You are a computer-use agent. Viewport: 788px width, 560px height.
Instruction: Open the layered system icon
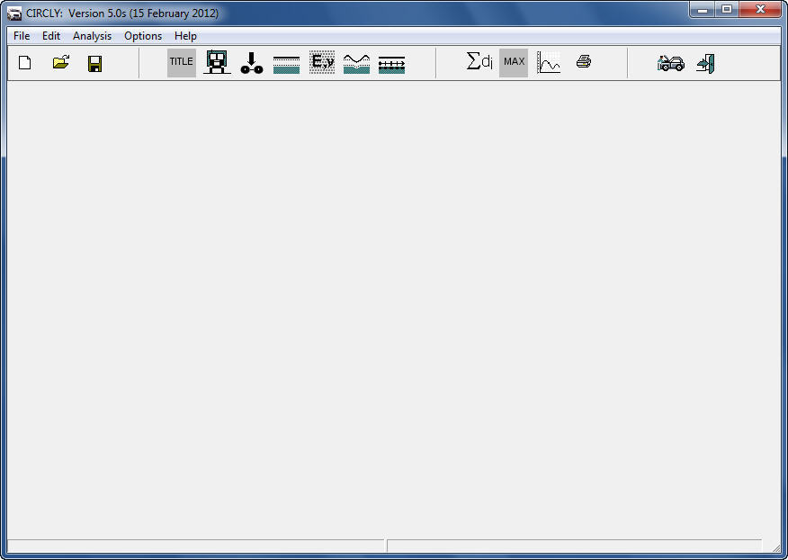286,65
